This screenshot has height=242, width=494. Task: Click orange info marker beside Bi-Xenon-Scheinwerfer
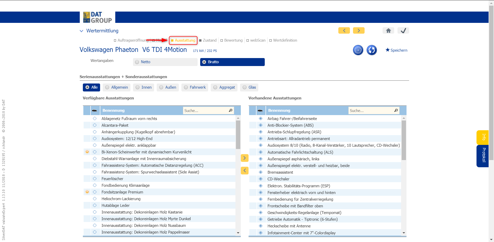click(87, 152)
